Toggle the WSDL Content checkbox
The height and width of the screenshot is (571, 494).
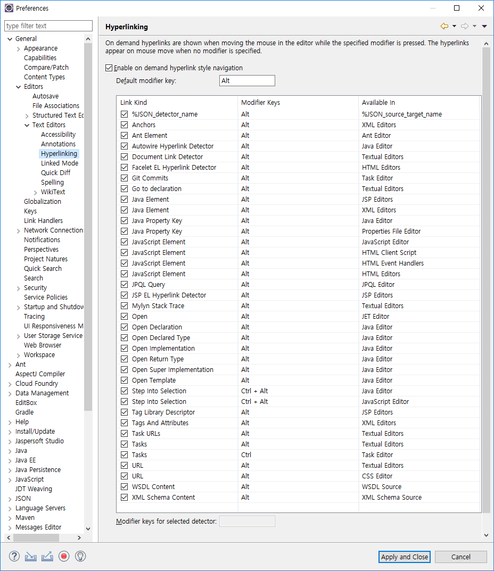tap(124, 487)
